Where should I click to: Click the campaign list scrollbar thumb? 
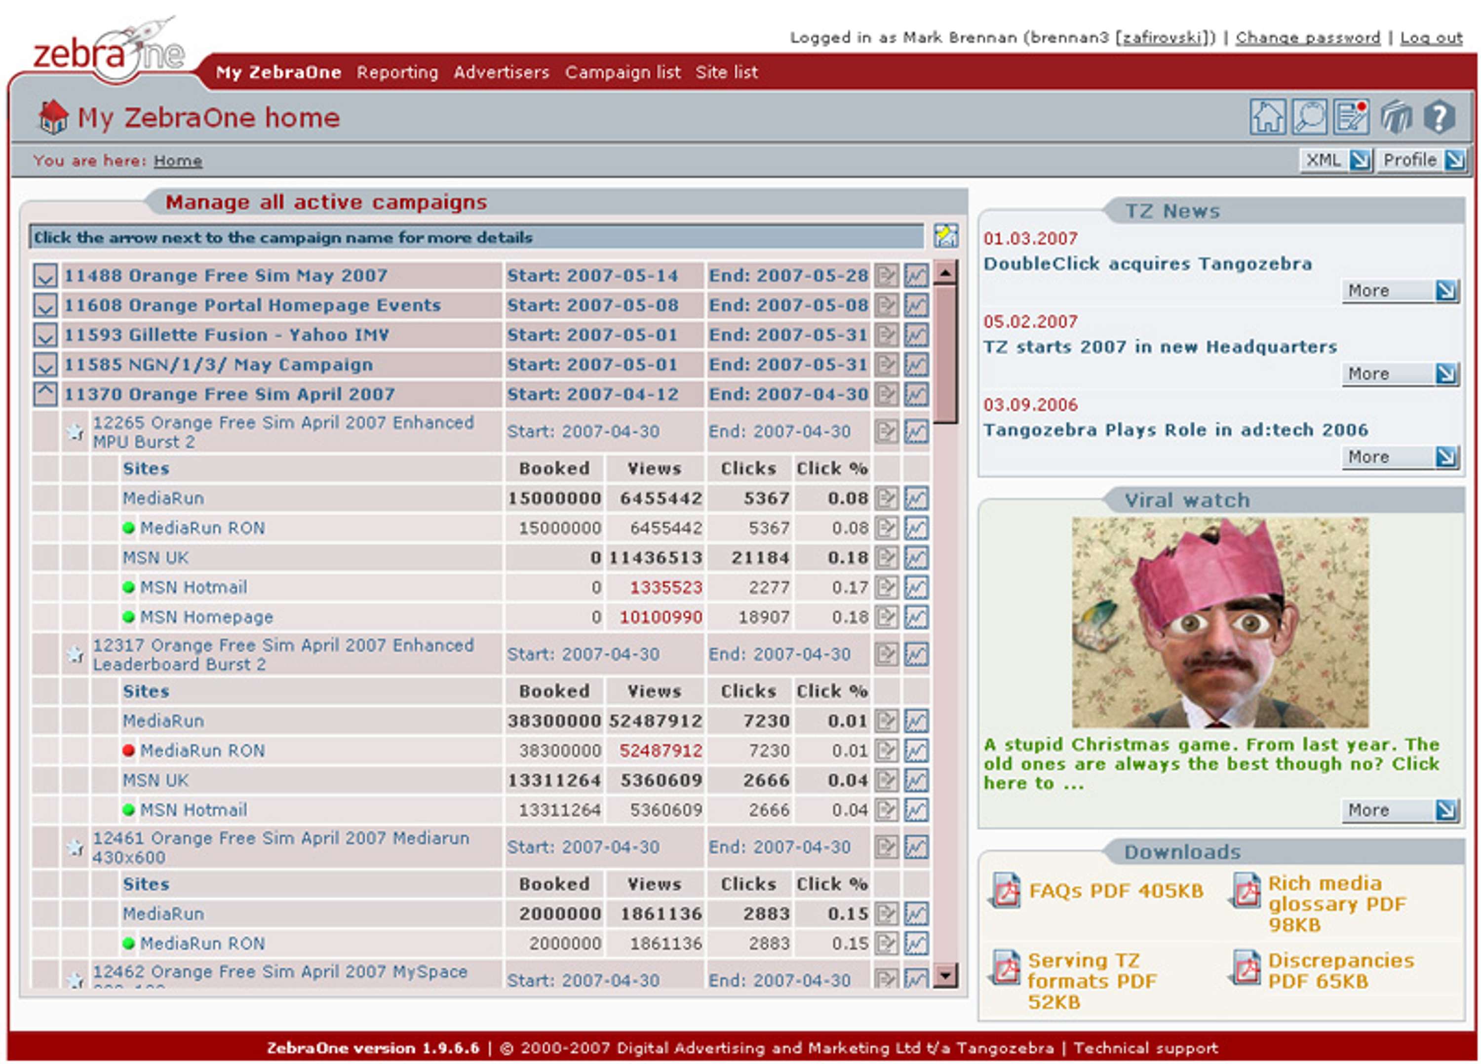[x=945, y=354]
